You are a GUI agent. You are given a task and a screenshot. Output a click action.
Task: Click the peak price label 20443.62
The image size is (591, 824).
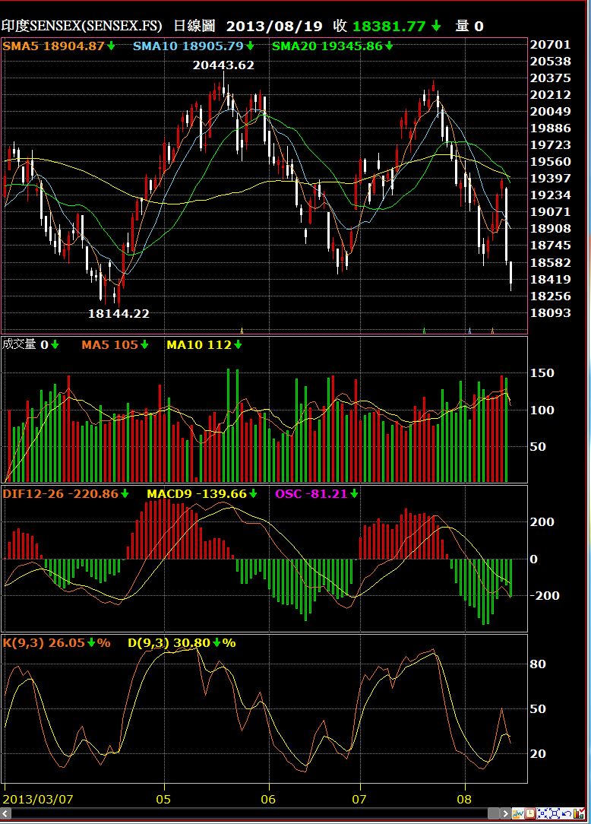point(223,65)
